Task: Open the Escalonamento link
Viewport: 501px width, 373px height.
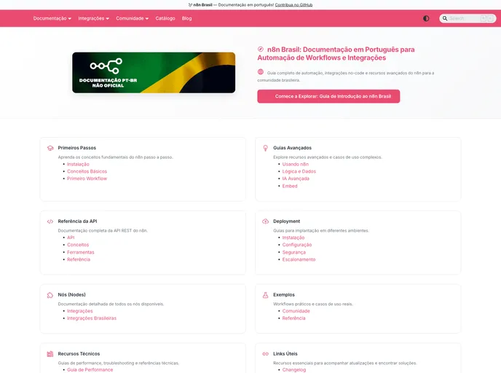Action: pyautogui.click(x=299, y=259)
